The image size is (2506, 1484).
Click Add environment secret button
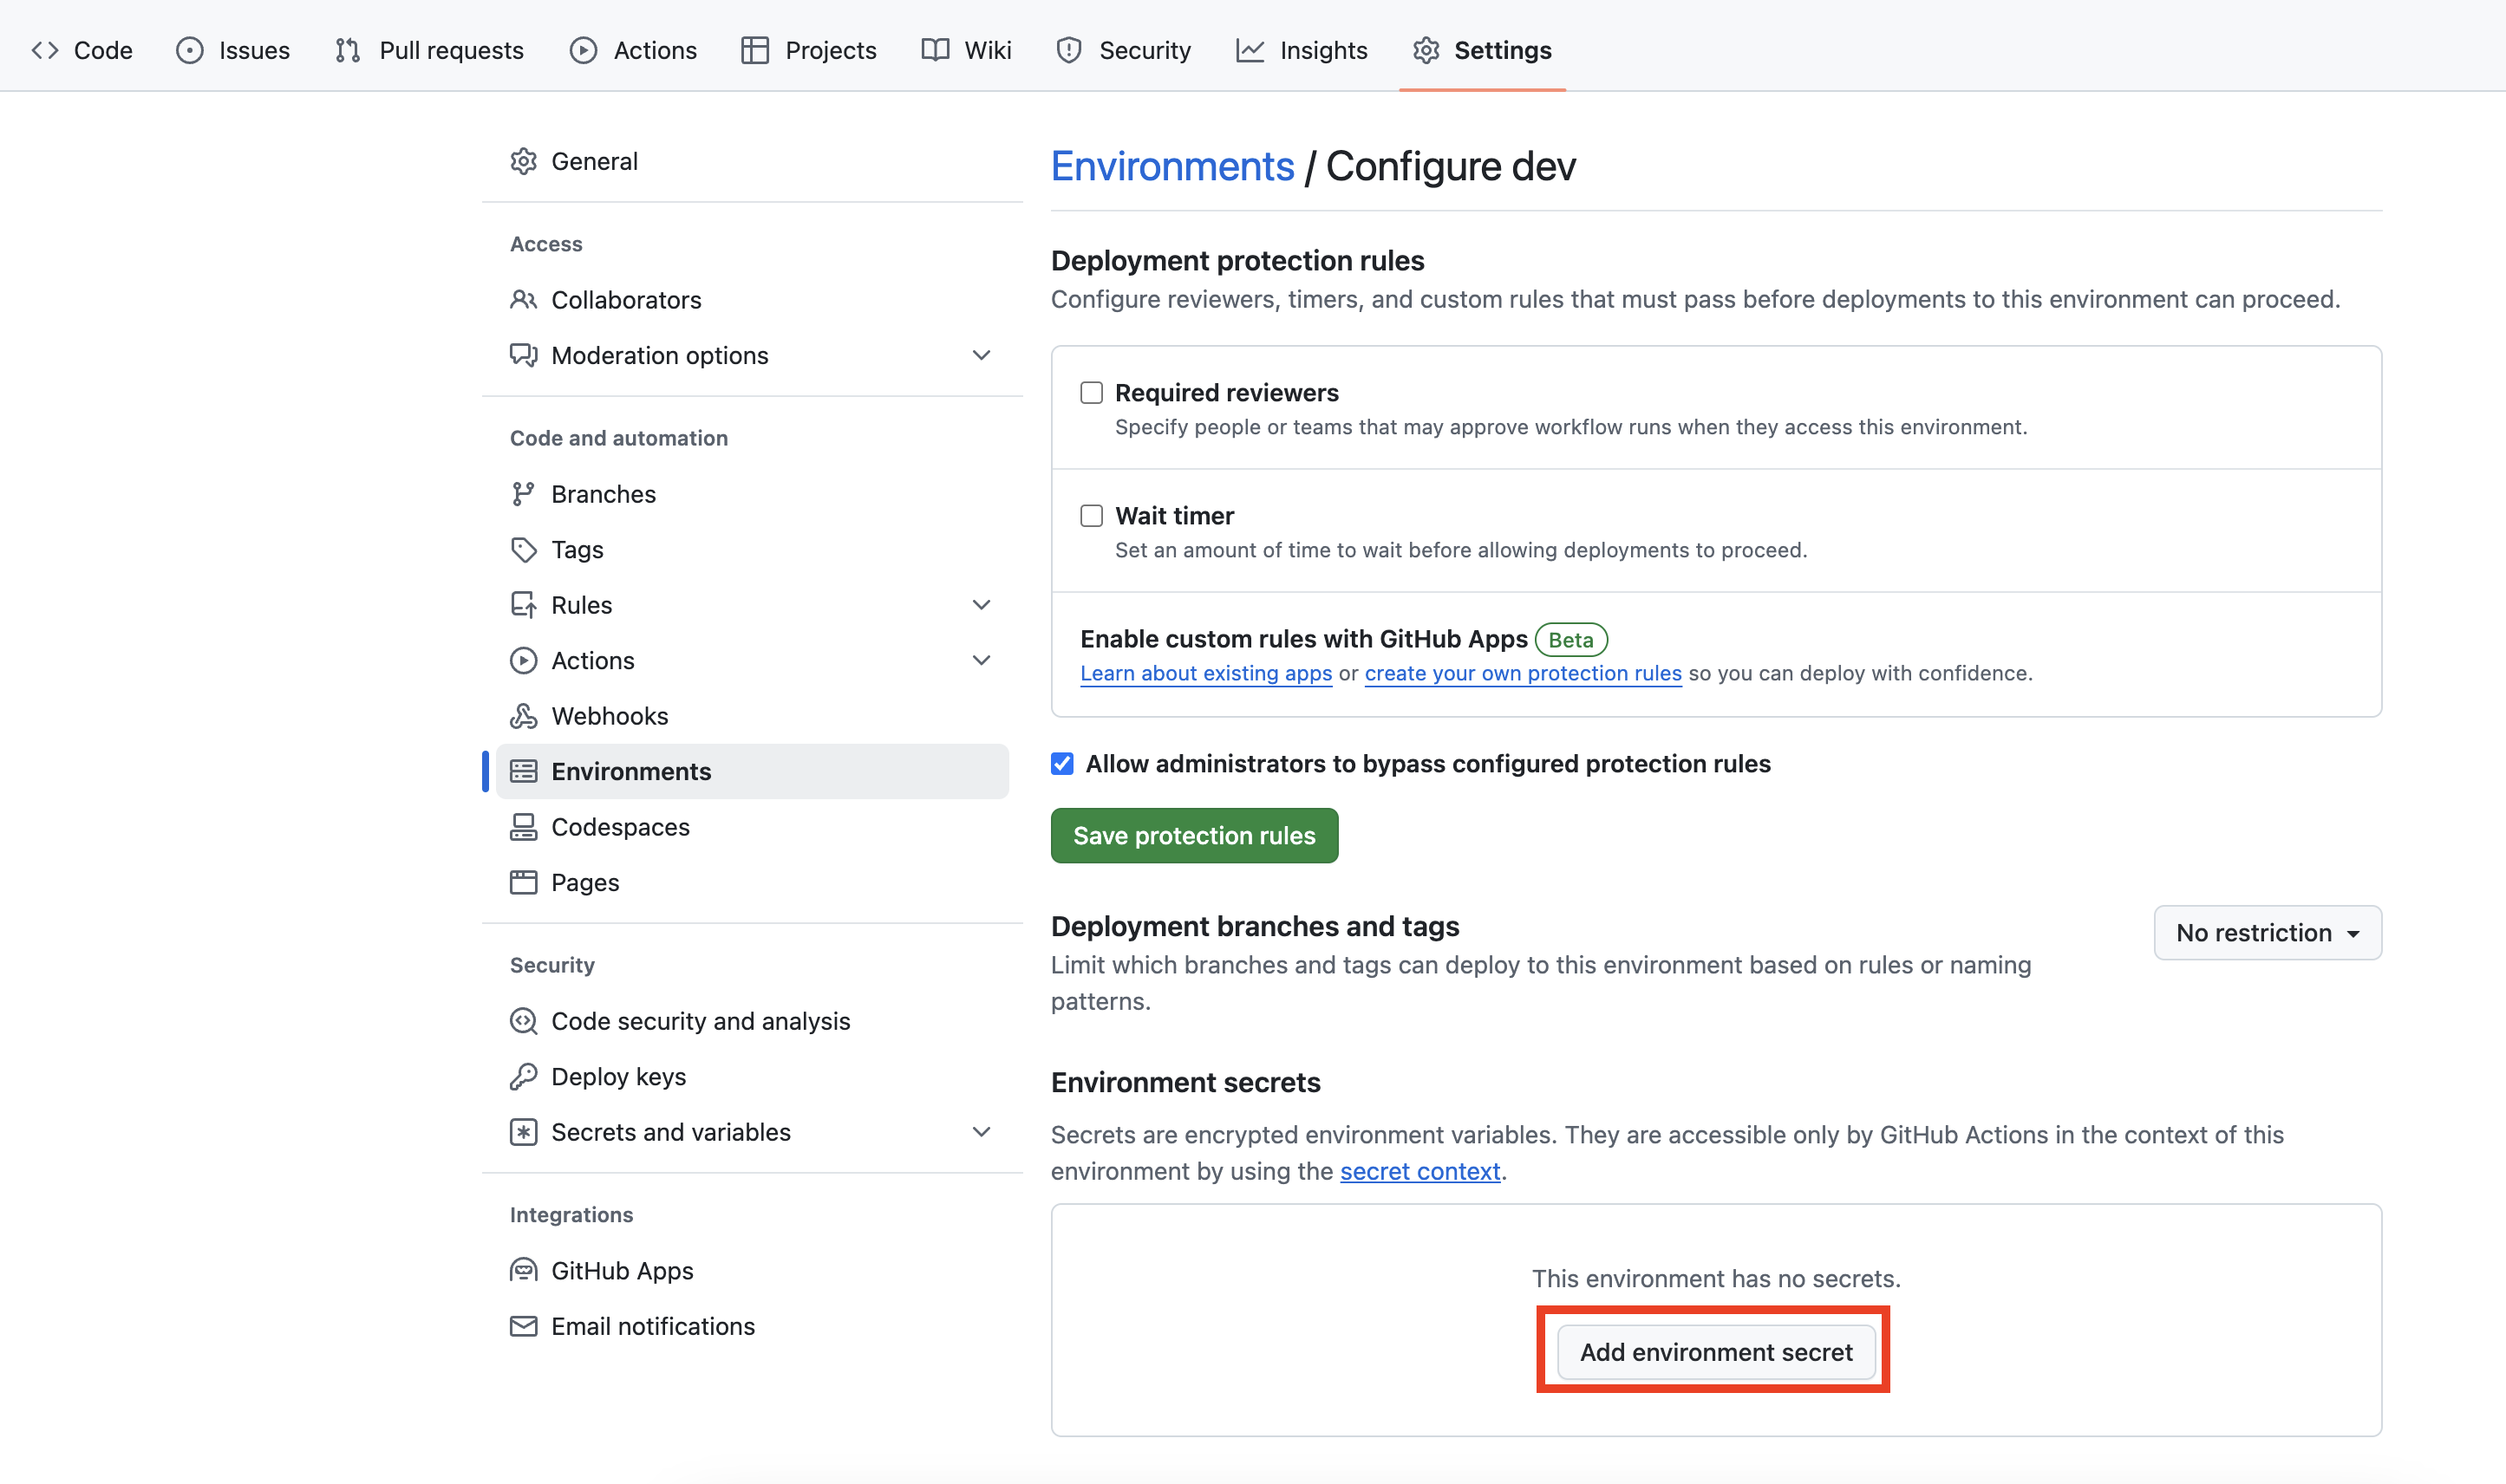click(x=1716, y=1351)
